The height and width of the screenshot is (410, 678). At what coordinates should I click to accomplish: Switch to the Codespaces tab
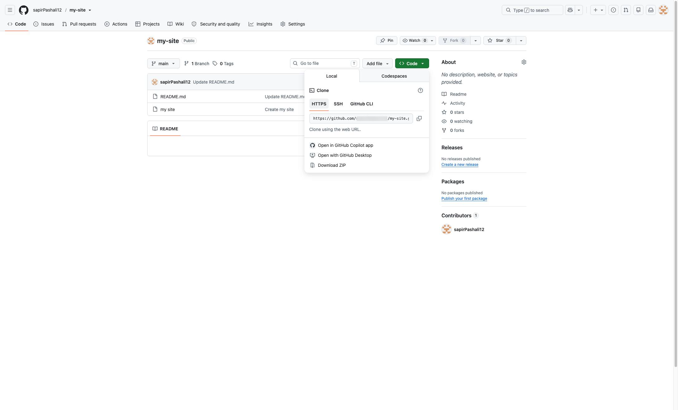[394, 76]
